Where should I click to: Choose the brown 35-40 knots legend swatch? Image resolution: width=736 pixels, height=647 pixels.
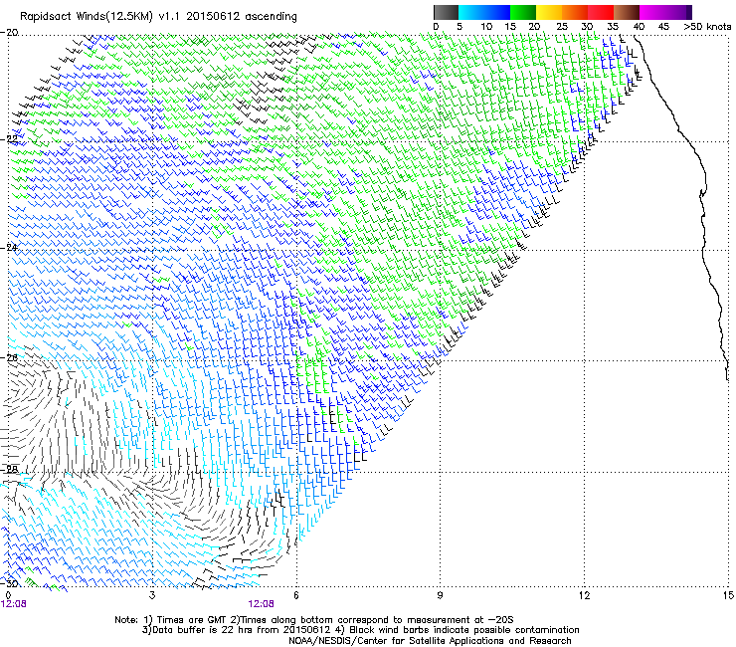(627, 12)
